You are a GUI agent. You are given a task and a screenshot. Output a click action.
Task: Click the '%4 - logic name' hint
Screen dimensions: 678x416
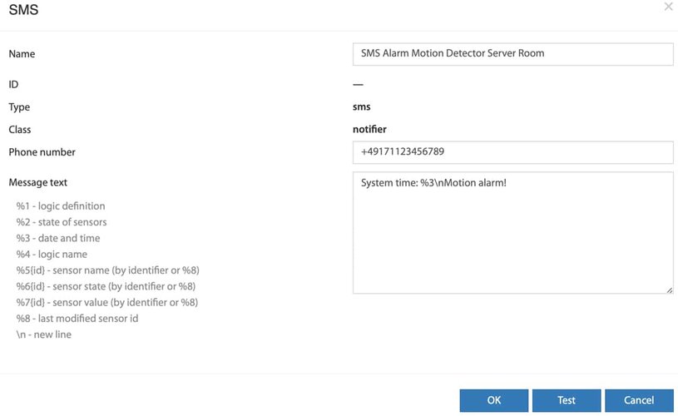[x=52, y=255]
